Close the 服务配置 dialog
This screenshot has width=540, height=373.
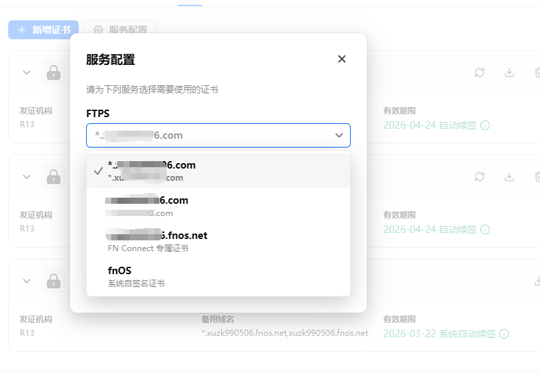click(x=342, y=59)
